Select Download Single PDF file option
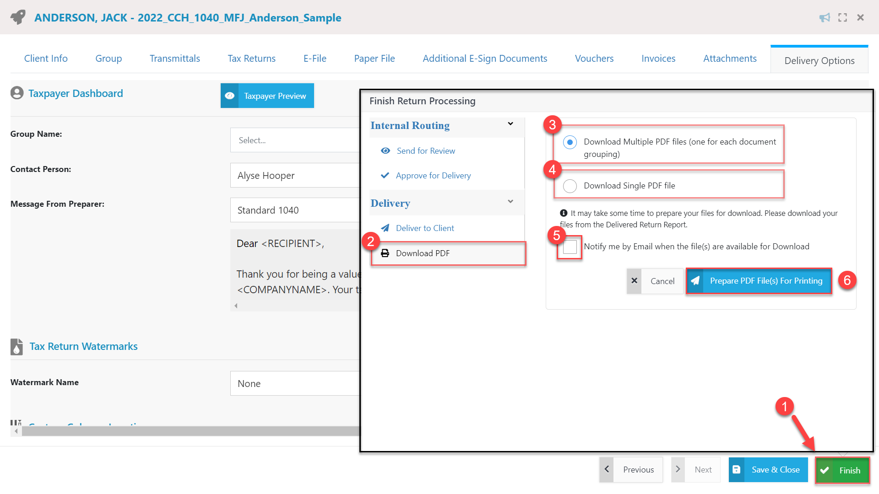Screen dimensions: 879x494 (570, 186)
